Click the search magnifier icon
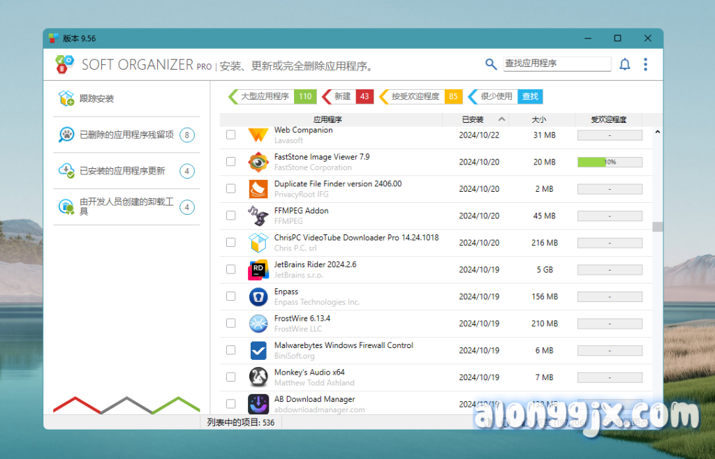The height and width of the screenshot is (459, 715). point(491,64)
